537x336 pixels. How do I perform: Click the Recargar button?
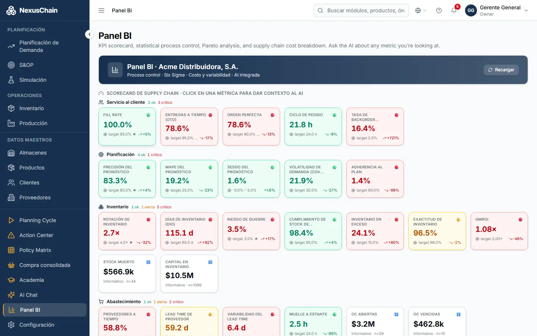point(501,70)
